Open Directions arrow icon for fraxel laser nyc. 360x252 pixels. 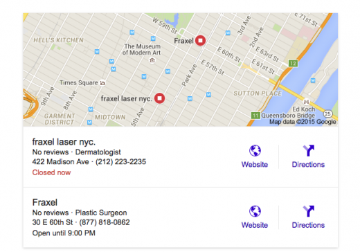[309, 150]
